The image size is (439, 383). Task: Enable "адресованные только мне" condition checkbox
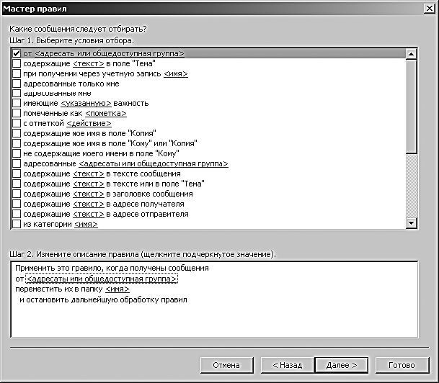(x=17, y=84)
